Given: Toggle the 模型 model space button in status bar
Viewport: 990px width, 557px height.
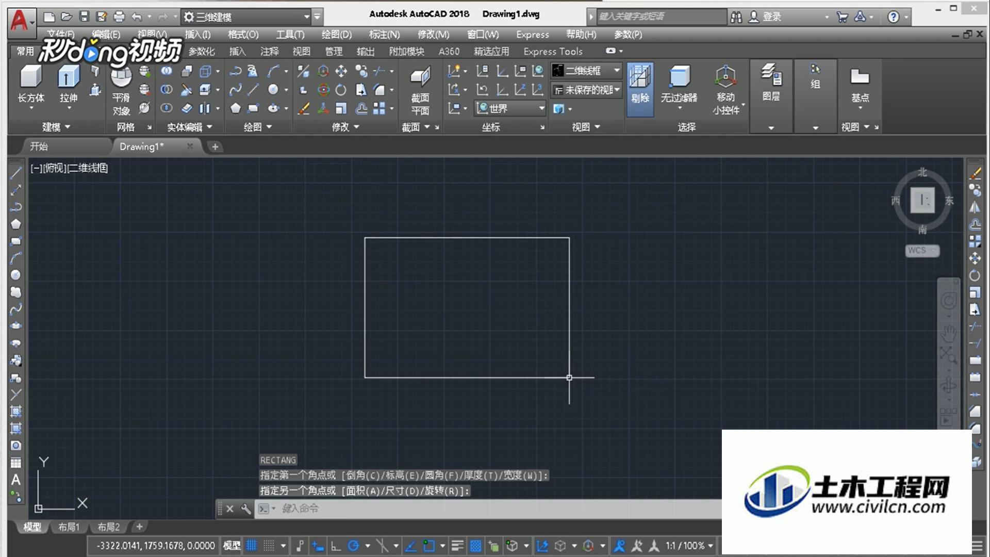Looking at the screenshot, I should click(232, 545).
